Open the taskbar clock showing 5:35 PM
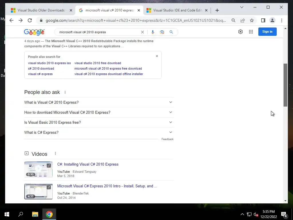293x220 pixels. [268, 214]
